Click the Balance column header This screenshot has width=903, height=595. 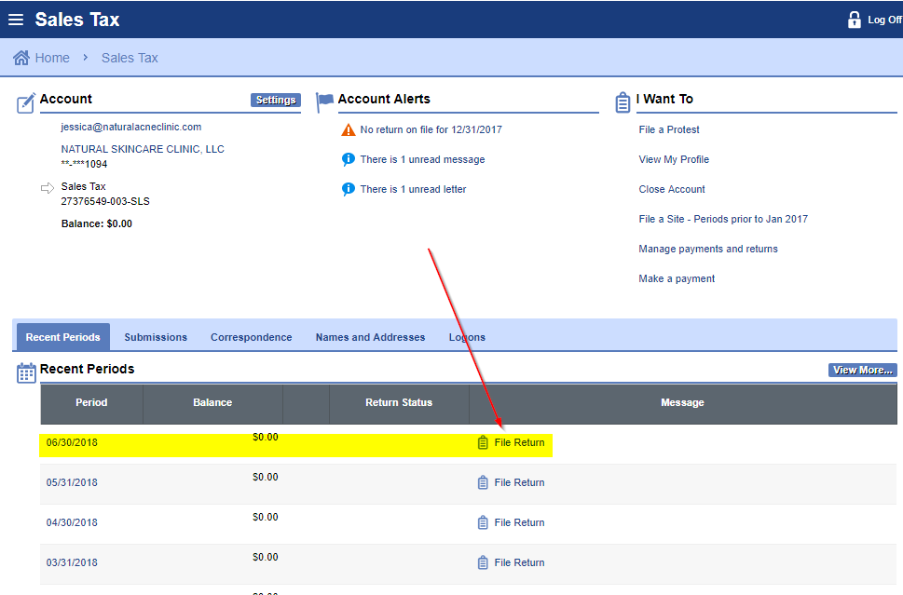(x=212, y=402)
